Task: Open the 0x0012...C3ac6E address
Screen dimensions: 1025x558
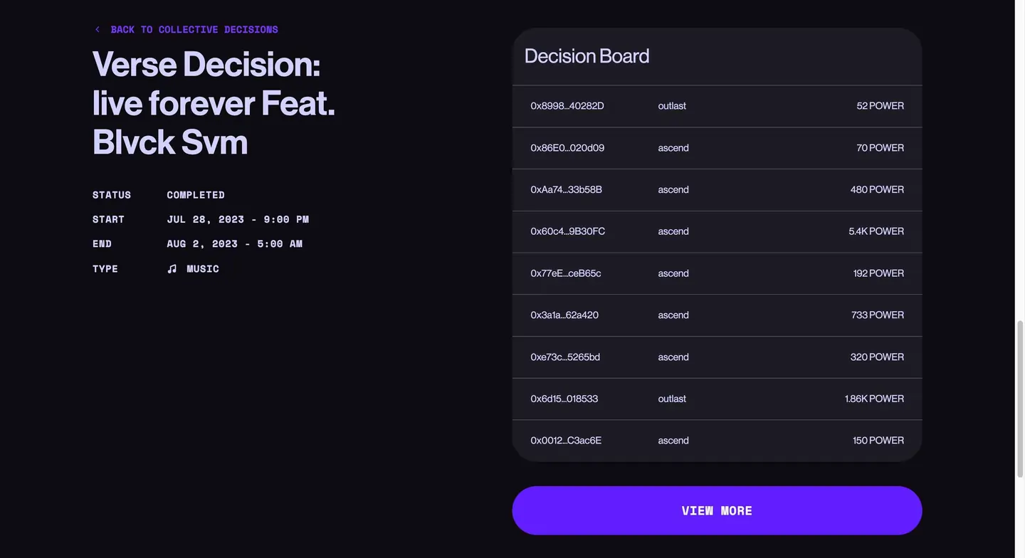Action: pyautogui.click(x=566, y=441)
